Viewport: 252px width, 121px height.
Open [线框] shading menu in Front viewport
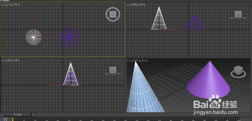(141, 5)
